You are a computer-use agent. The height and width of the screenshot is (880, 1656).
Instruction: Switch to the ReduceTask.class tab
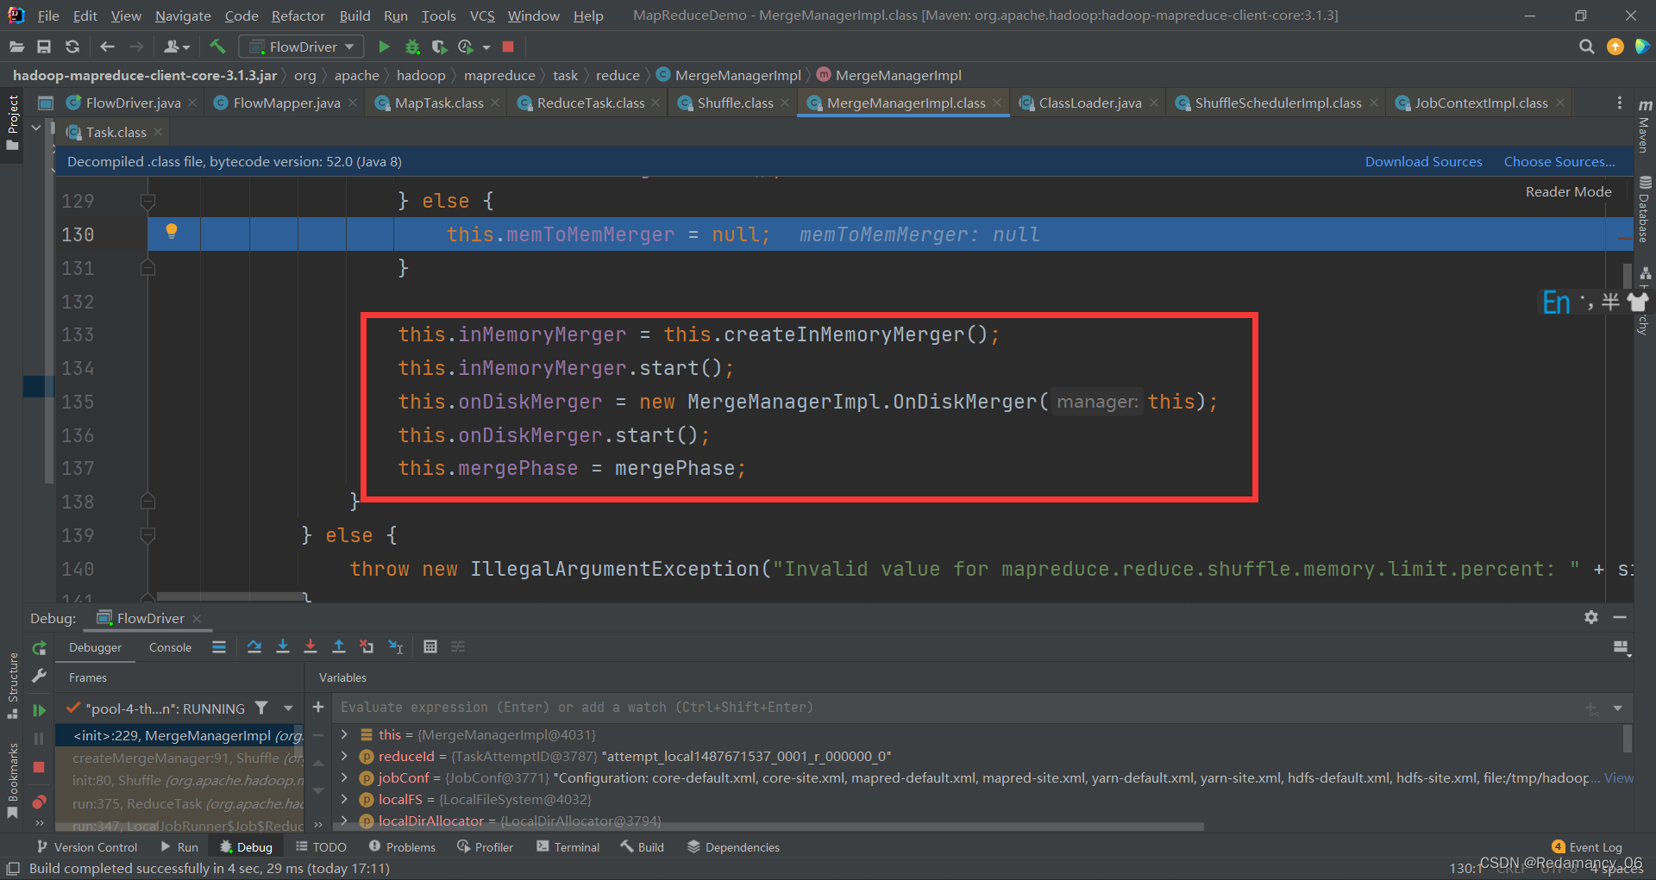[590, 103]
